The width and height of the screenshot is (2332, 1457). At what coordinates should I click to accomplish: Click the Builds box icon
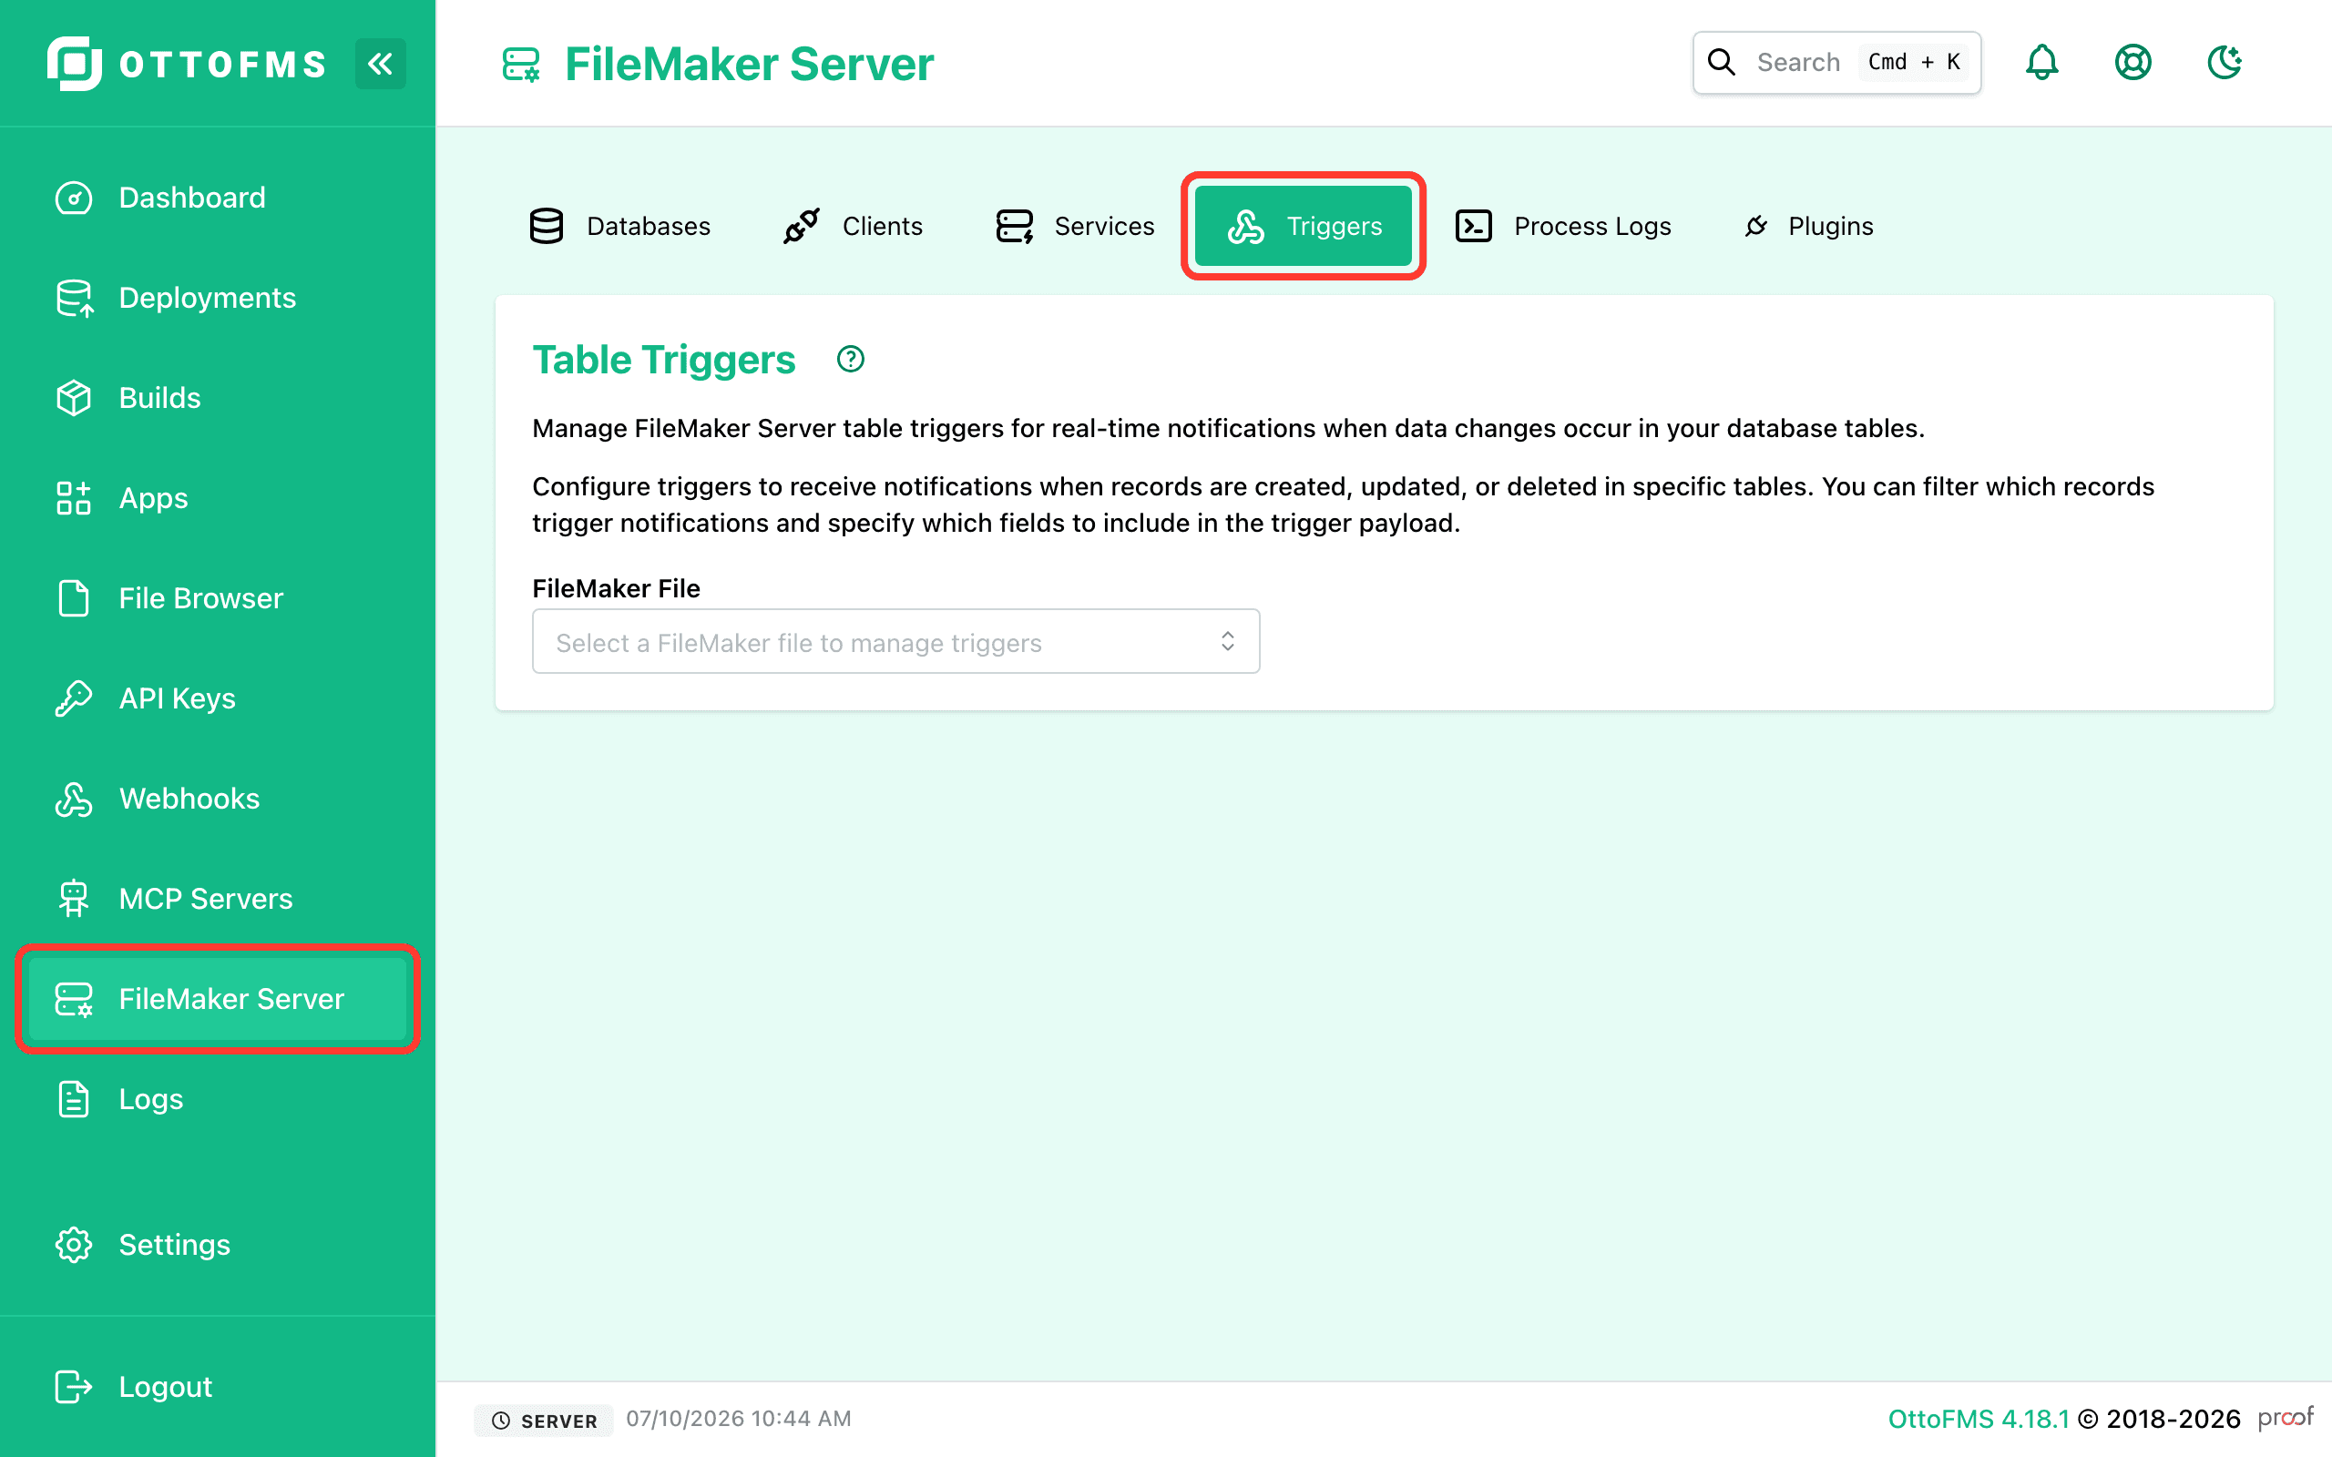pos(74,398)
